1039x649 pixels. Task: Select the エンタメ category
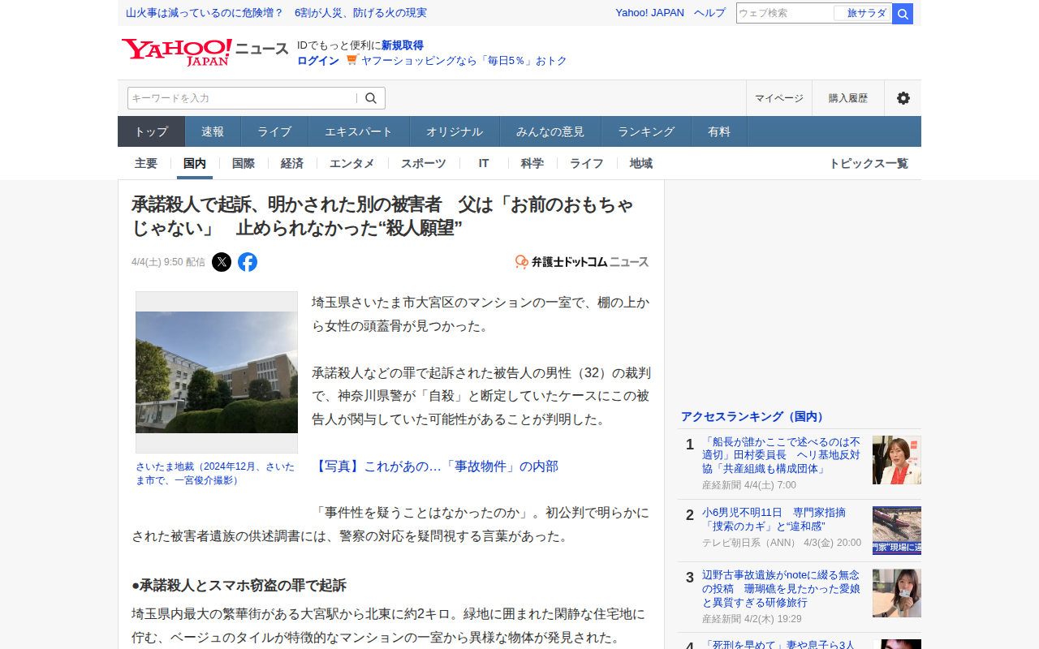[352, 163]
